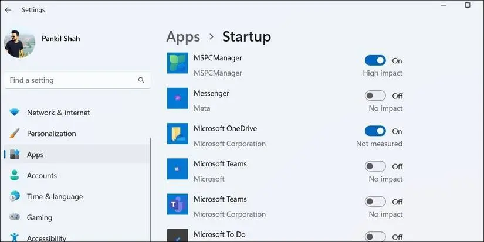Click the Microsoft OneDrive app icon
The width and height of the screenshot is (484, 242).
pos(177,134)
